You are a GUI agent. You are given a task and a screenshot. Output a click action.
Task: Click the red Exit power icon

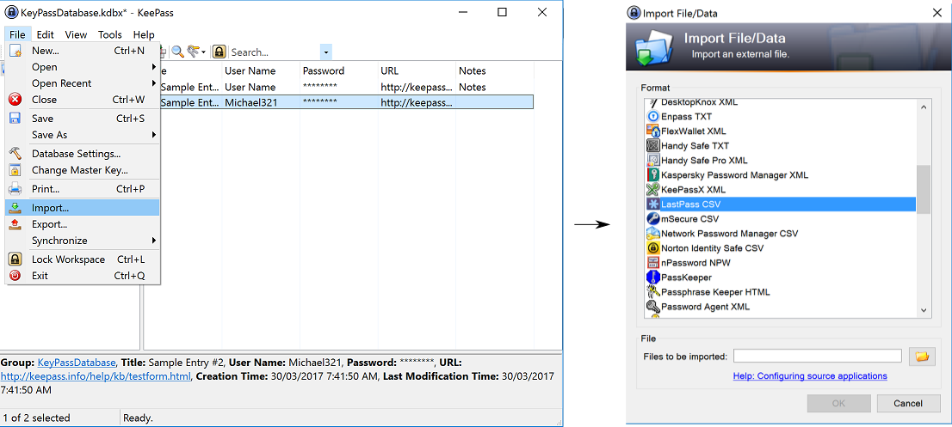tap(15, 276)
